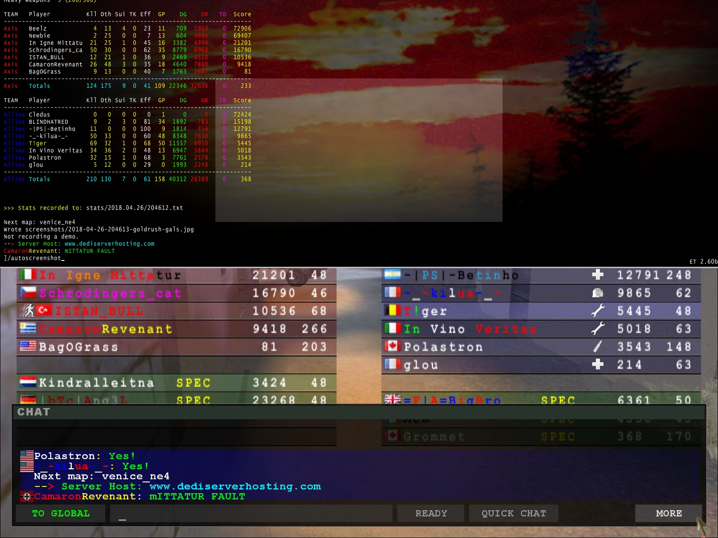The height and width of the screenshot is (538, 718).
Task: Click the CHAT panel header
Action: [359, 412]
